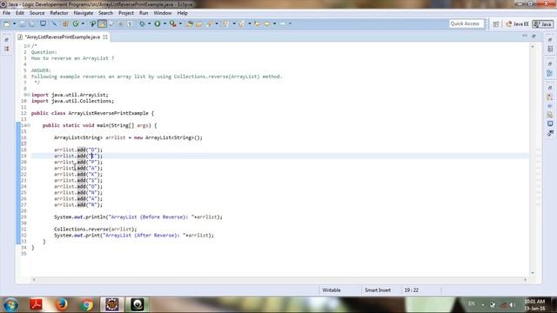
Task: Click the Smart Insert status bar entry
Action: [x=377, y=290]
